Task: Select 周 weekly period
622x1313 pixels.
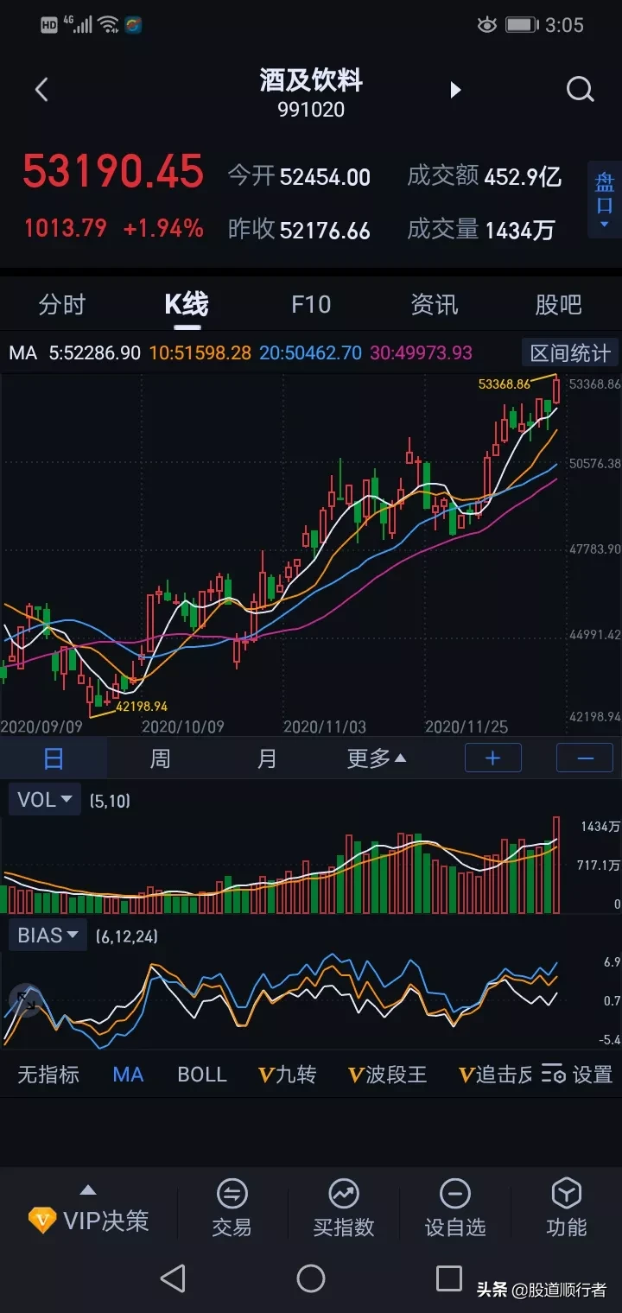Action: click(161, 758)
